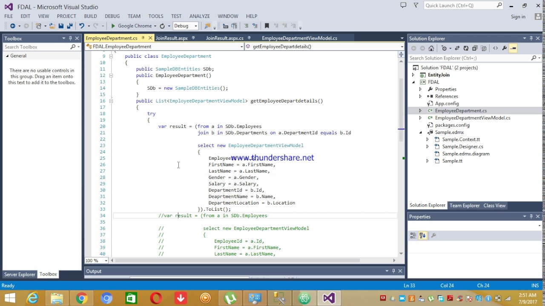Image resolution: width=545 pixels, height=306 pixels.
Task: Toggle auto-hide pin on the Output panel
Action: [x=393, y=271]
